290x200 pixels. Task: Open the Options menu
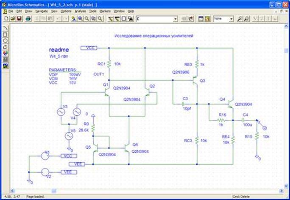point(66,11)
